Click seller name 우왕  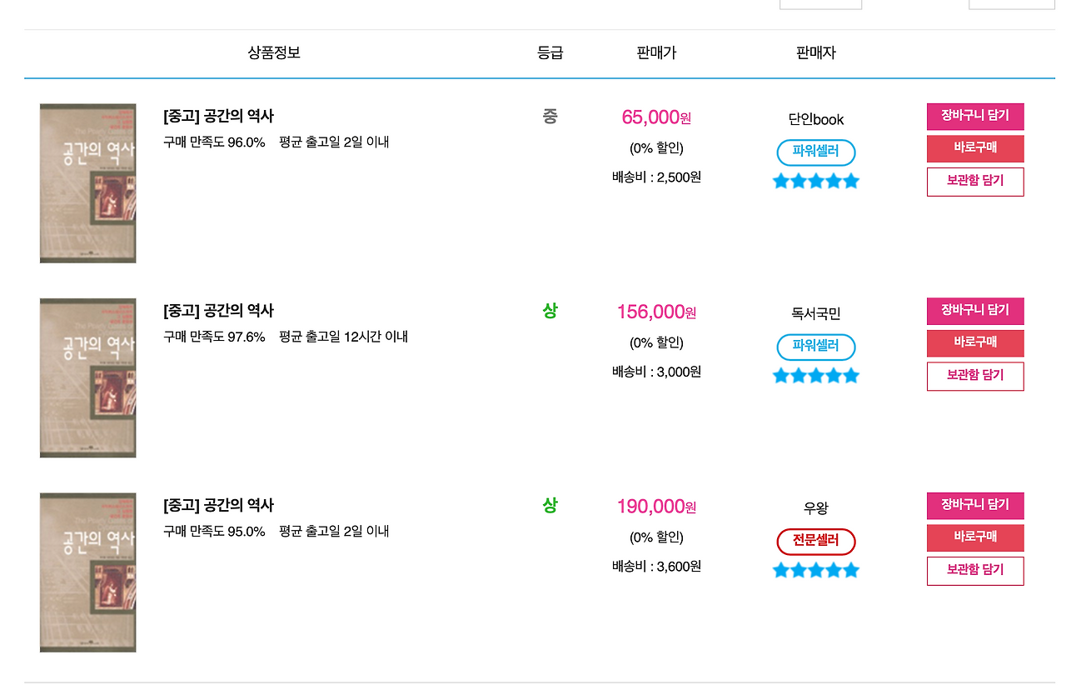[x=815, y=508]
